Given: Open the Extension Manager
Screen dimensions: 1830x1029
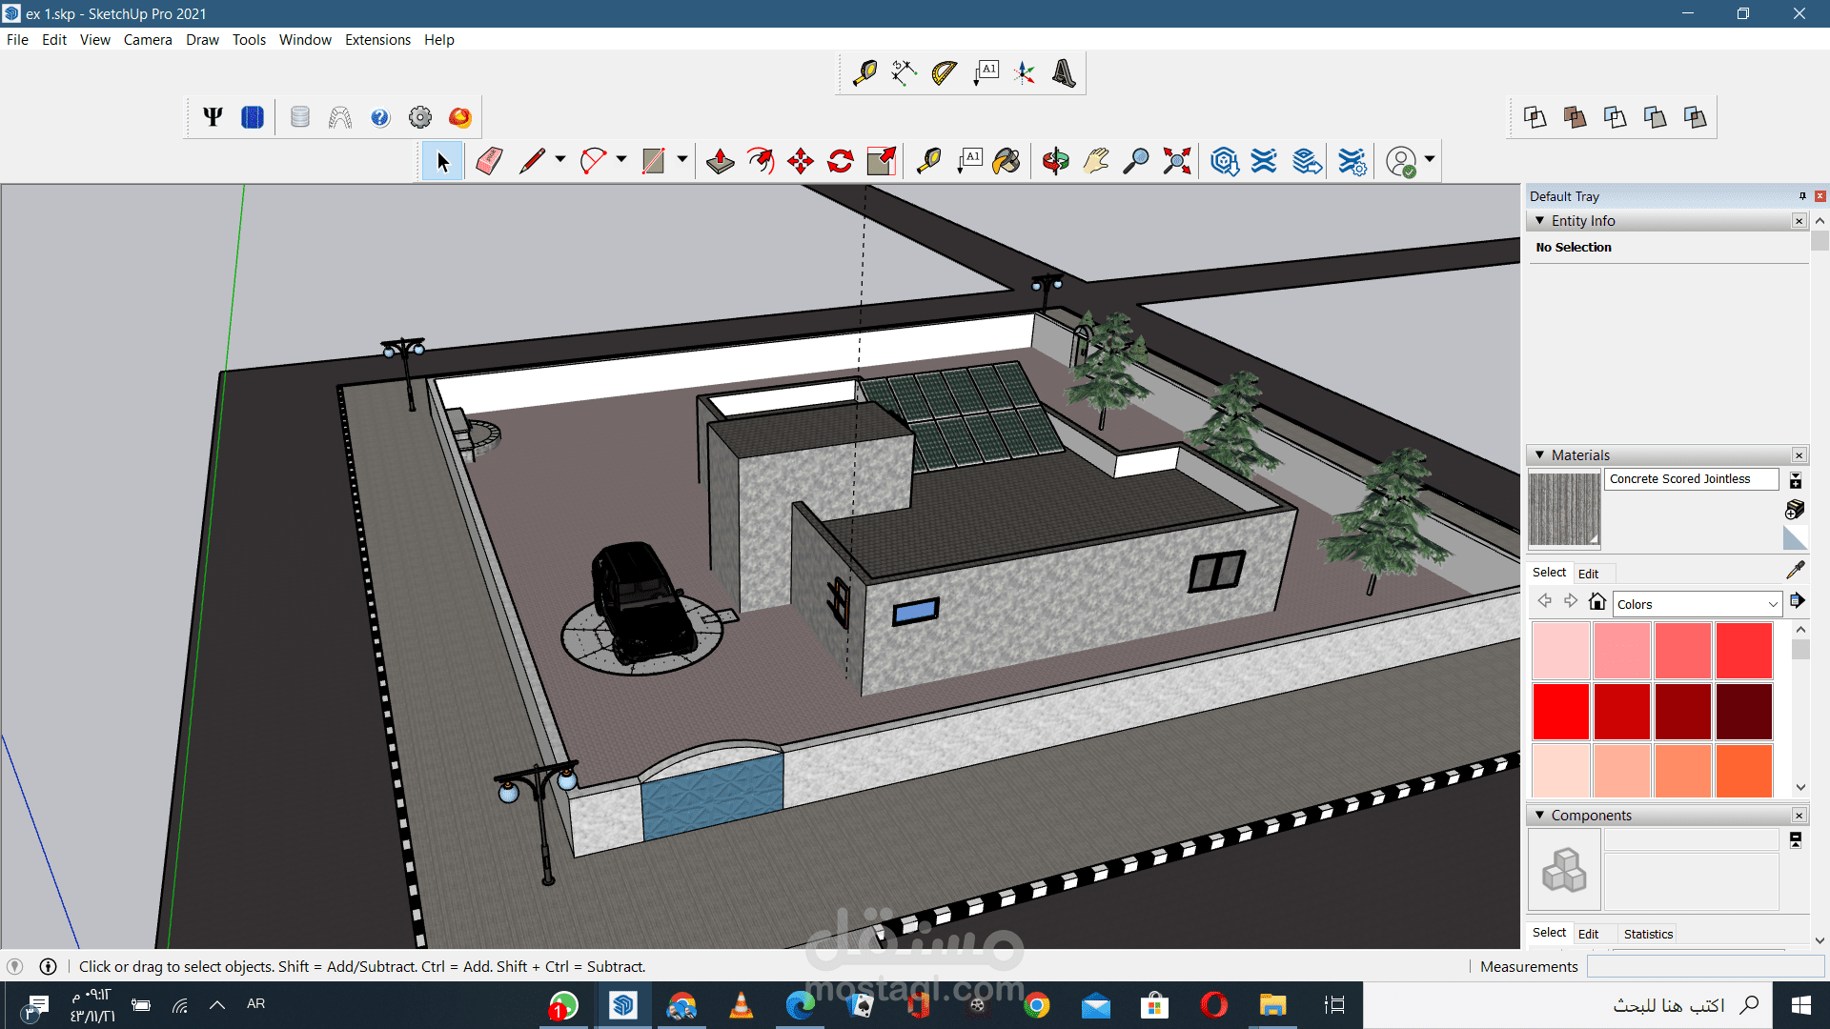Looking at the screenshot, I should point(1352,161).
